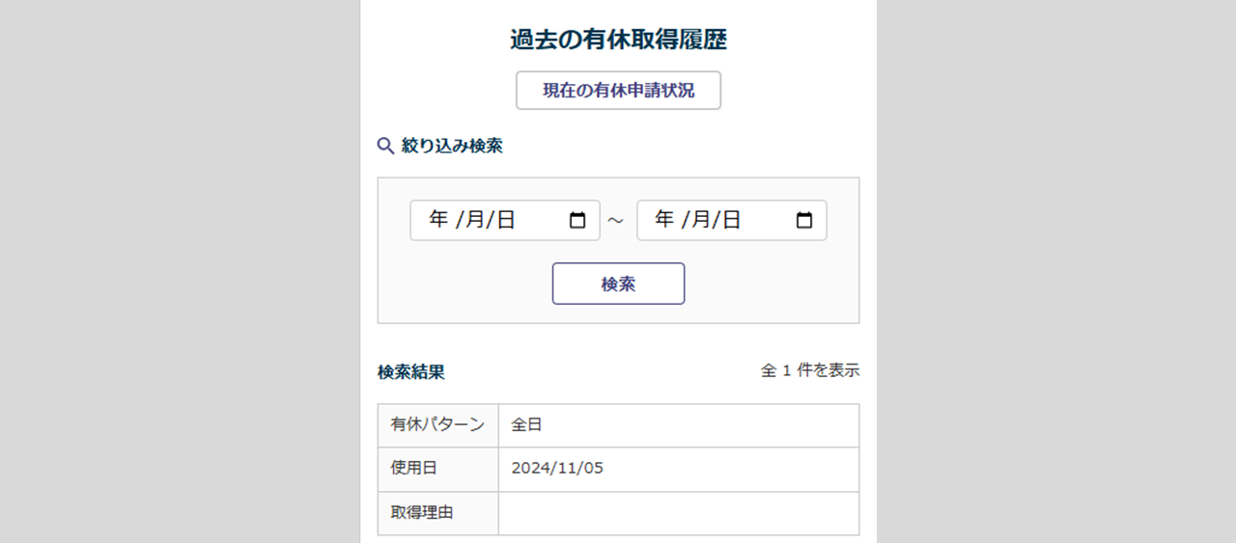Viewport: 1236px width, 543px height.
Task: Select the month segment of end date
Action: point(700,221)
